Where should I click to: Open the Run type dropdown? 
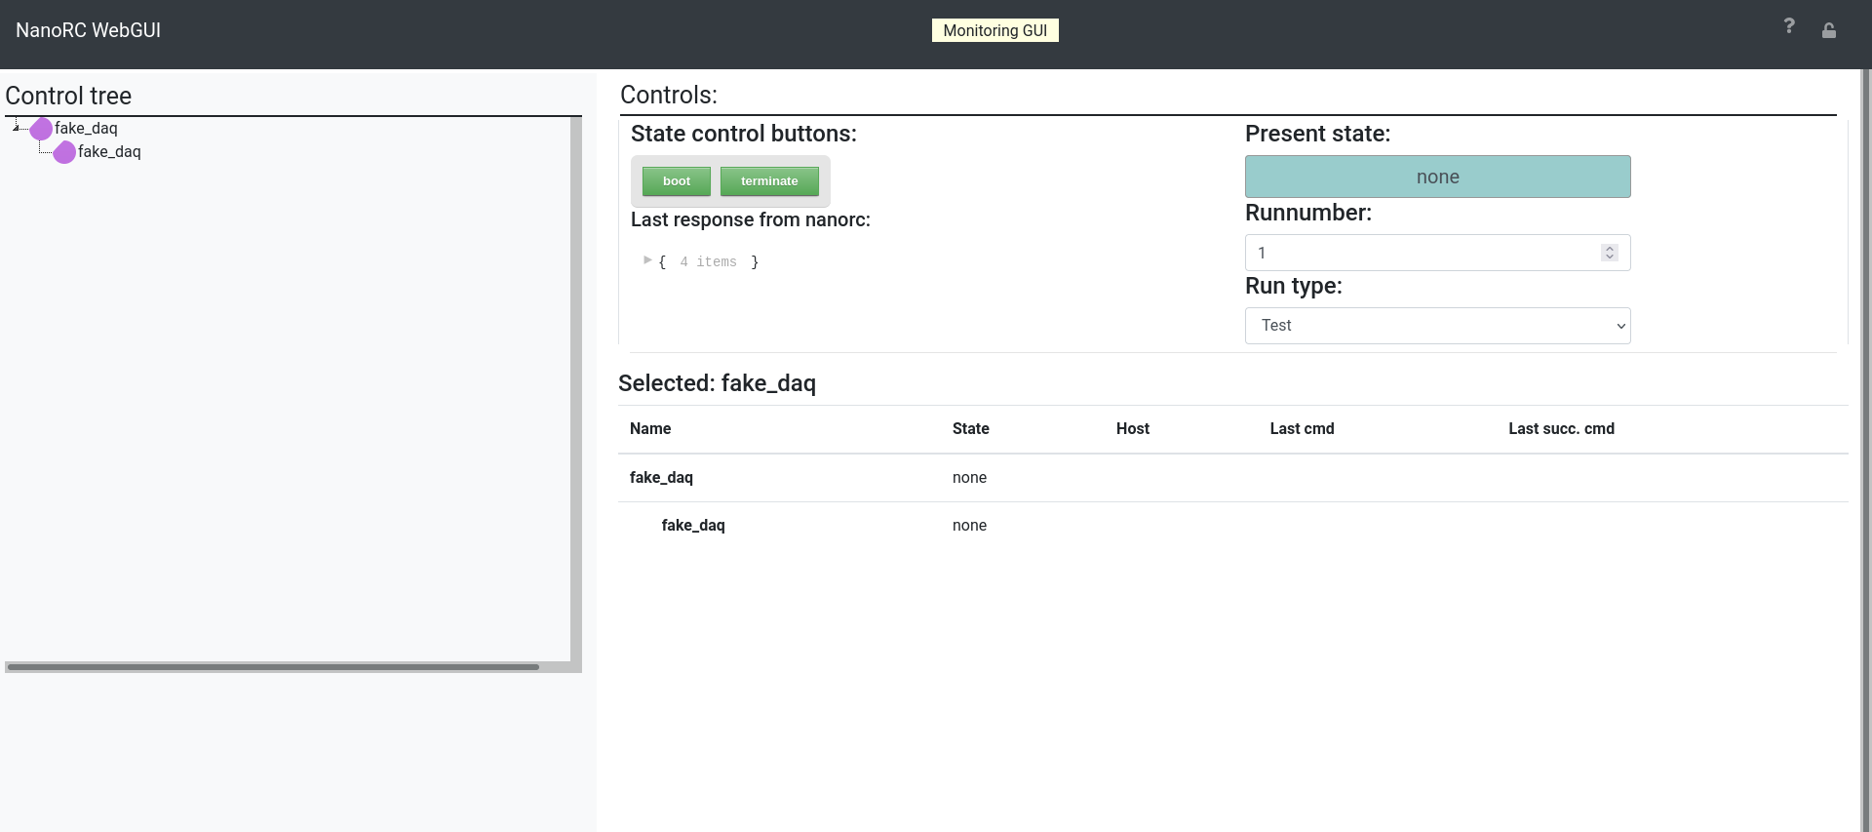[x=1437, y=326]
